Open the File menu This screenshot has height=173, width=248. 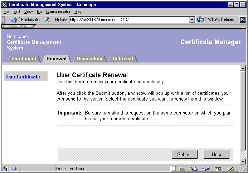point(6,11)
